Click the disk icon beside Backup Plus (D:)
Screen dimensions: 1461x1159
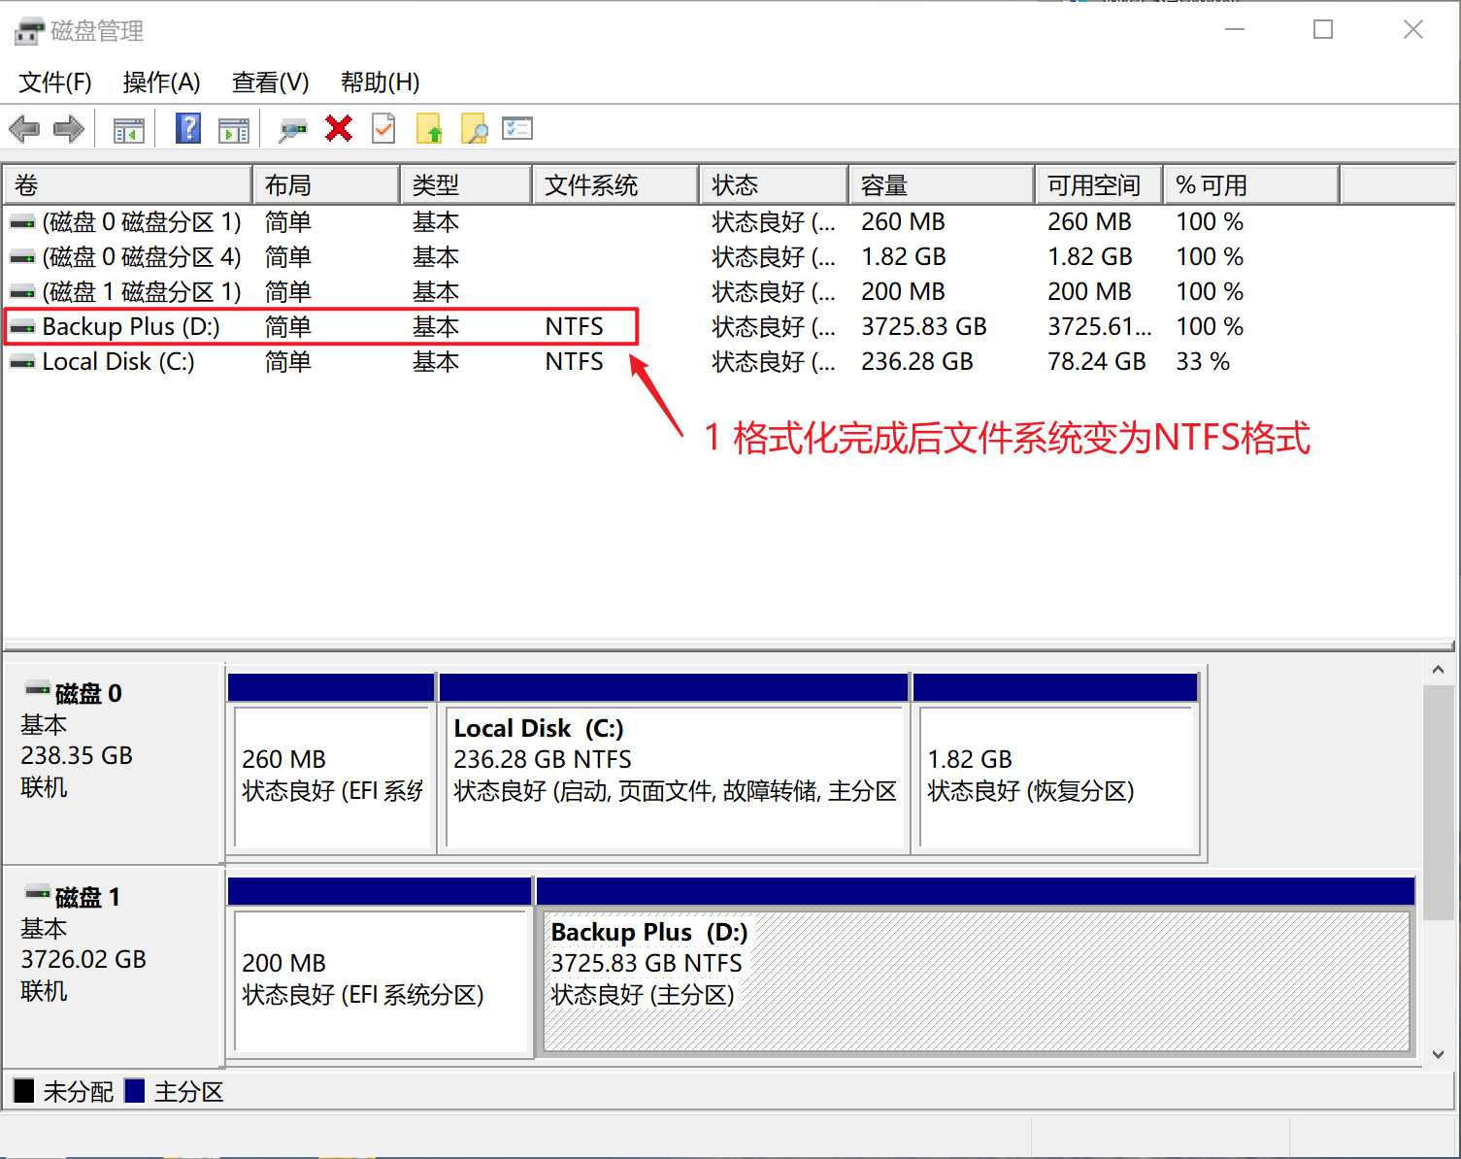[x=20, y=326]
